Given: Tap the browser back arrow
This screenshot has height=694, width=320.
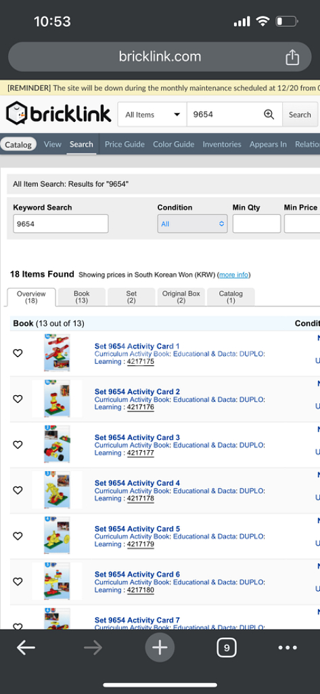Looking at the screenshot, I should 26,648.
